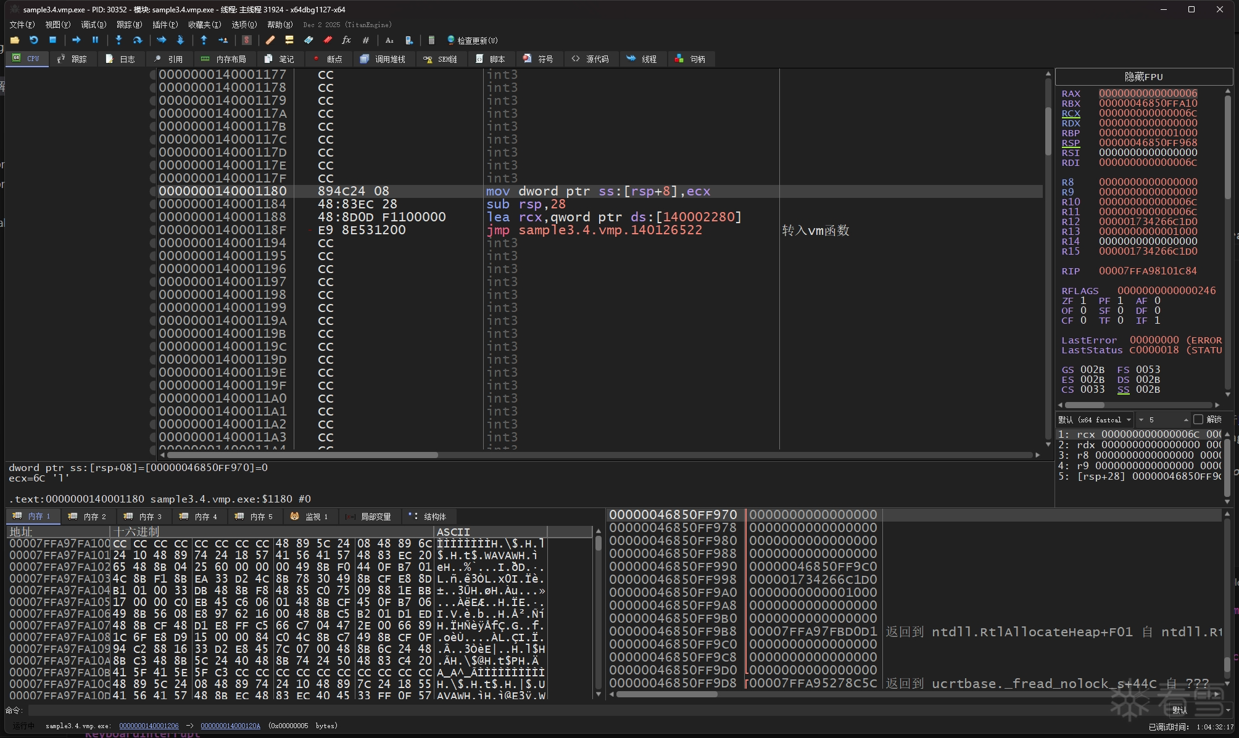
Task: Click the Pause execution icon
Action: pyautogui.click(x=95, y=40)
